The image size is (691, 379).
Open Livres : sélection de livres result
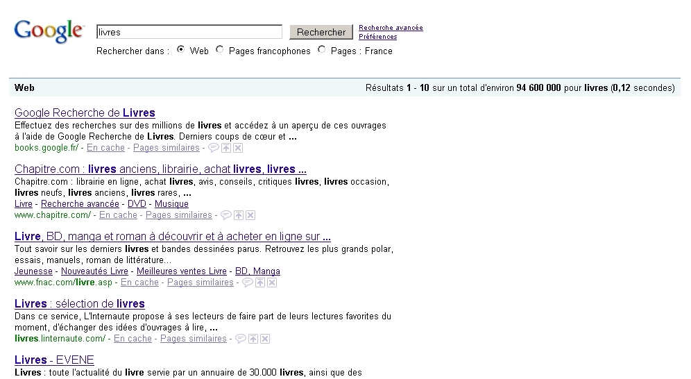pos(80,303)
